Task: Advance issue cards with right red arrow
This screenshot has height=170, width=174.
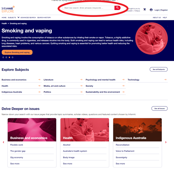Action: point(166,142)
